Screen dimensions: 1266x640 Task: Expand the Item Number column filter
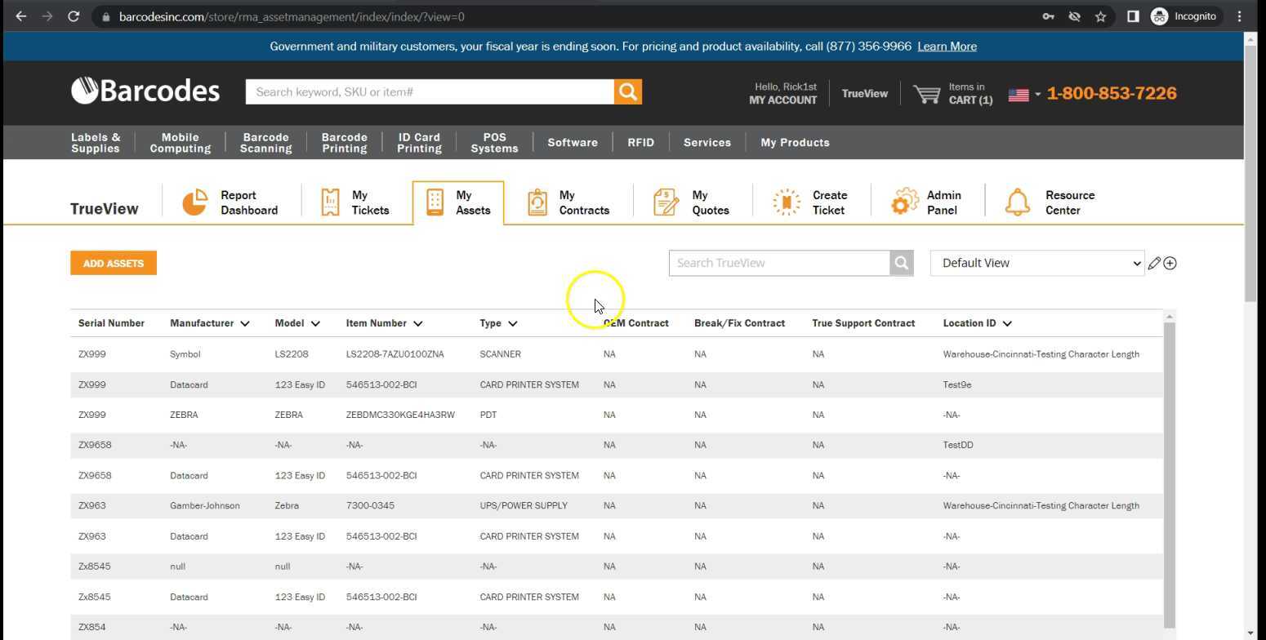click(417, 323)
